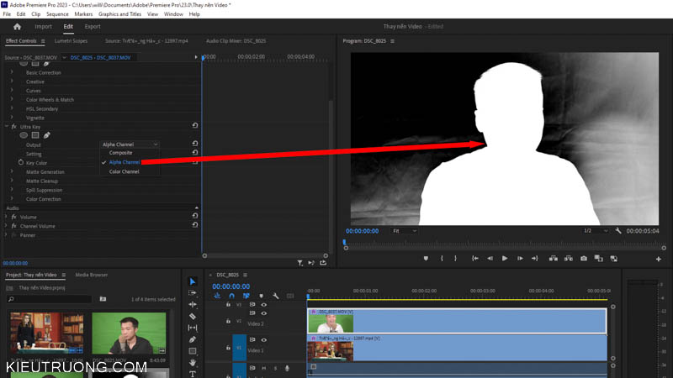Toggle lock on Video 1 track
The width and height of the screenshot is (673, 378).
228,348
